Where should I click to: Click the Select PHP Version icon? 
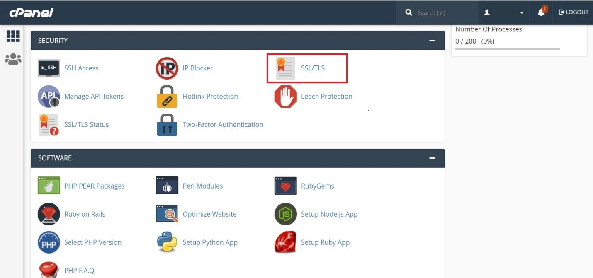pyautogui.click(x=49, y=242)
